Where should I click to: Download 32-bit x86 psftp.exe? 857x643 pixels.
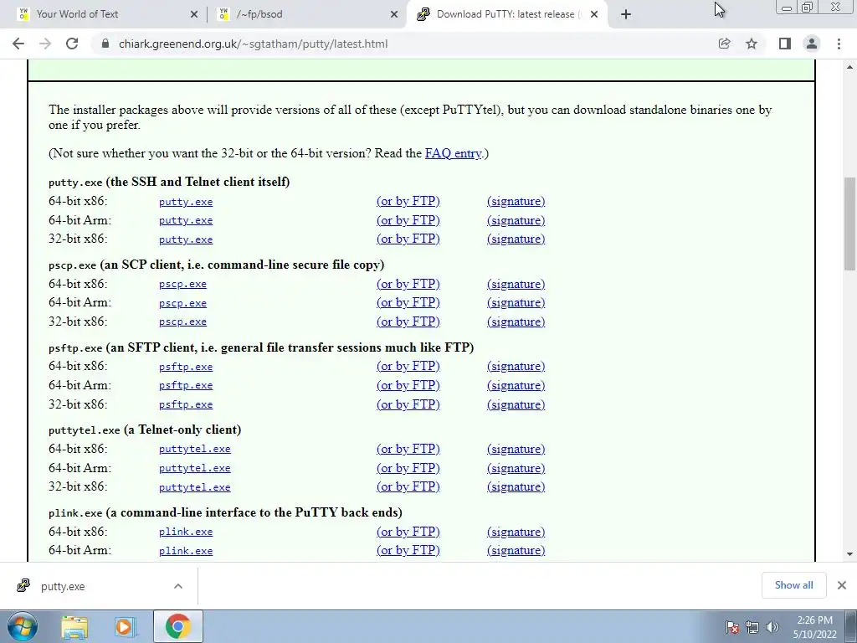pyautogui.click(x=186, y=404)
